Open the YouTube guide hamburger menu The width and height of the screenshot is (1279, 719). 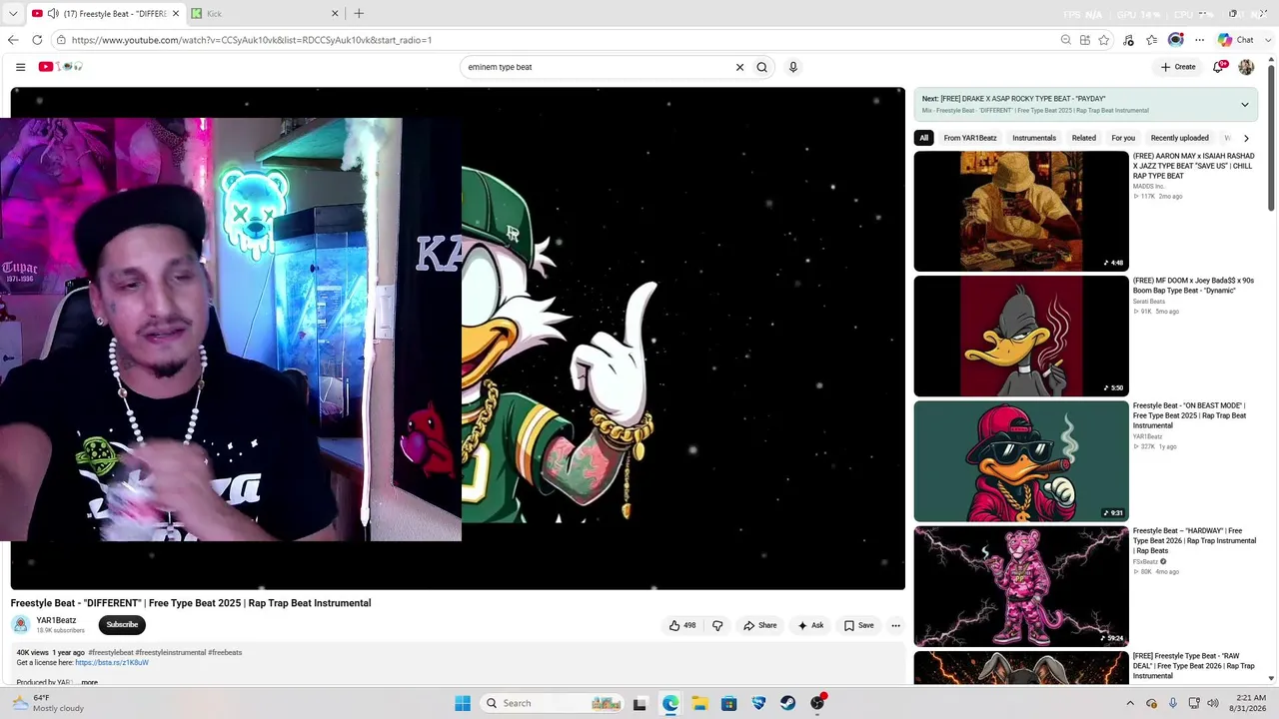point(20,67)
